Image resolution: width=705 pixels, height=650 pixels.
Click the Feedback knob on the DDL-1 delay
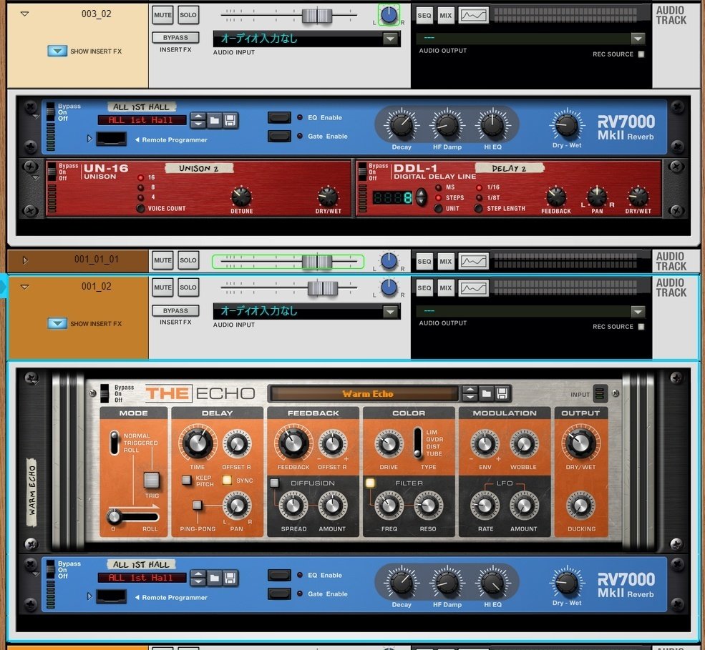pyautogui.click(x=556, y=197)
